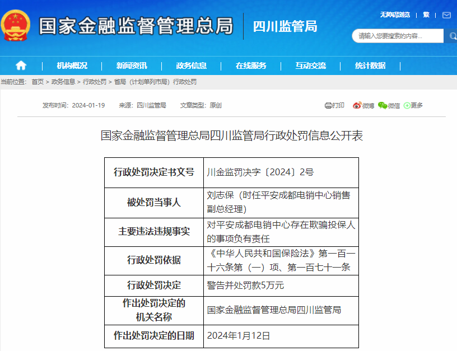Viewport: 457px width, 351px height.
Task: Click the article title heading
Action: coord(232,135)
